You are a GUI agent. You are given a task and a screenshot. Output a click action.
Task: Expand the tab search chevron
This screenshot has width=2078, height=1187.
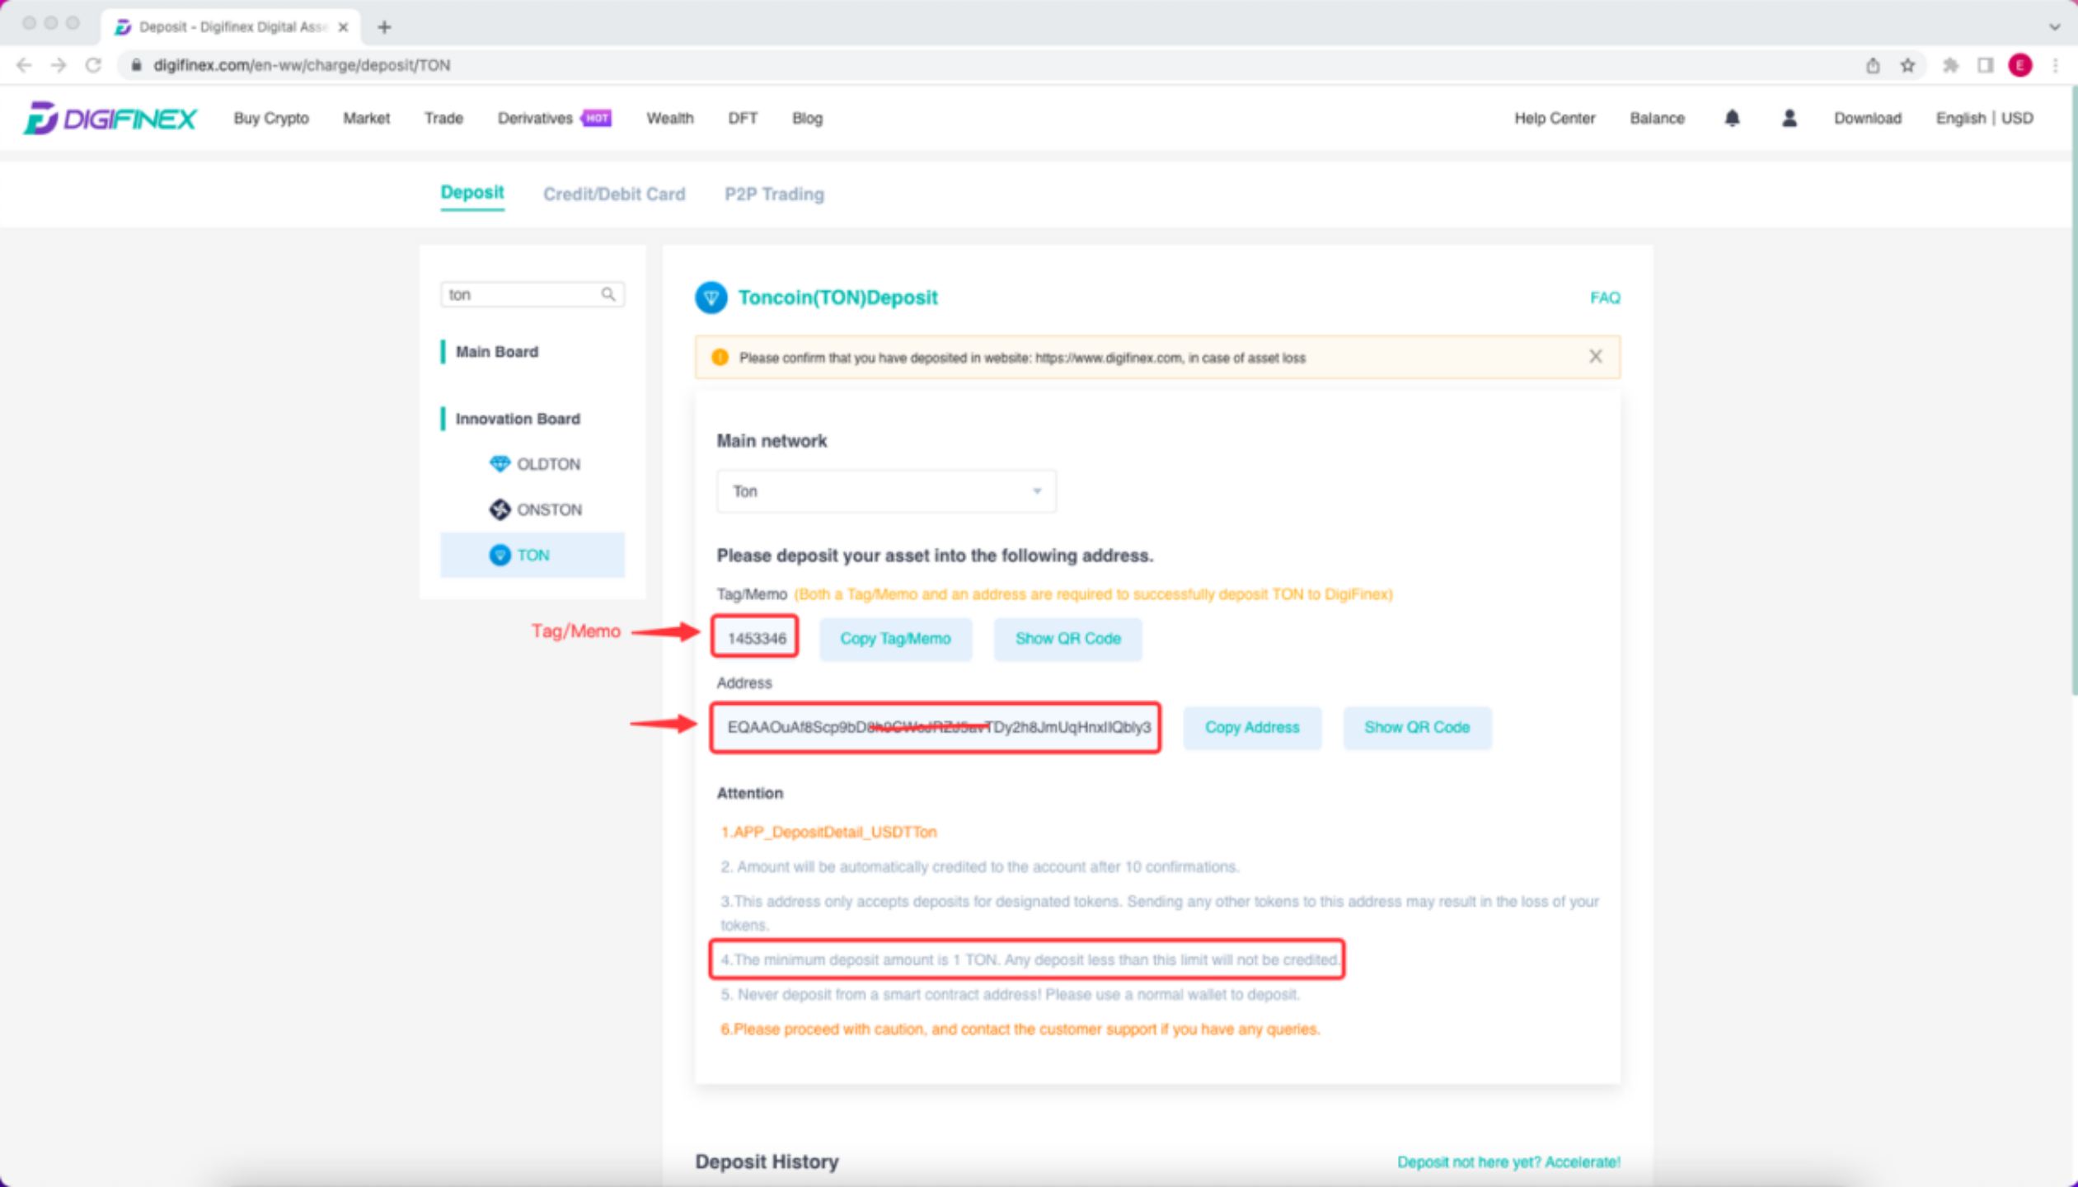point(2054,27)
